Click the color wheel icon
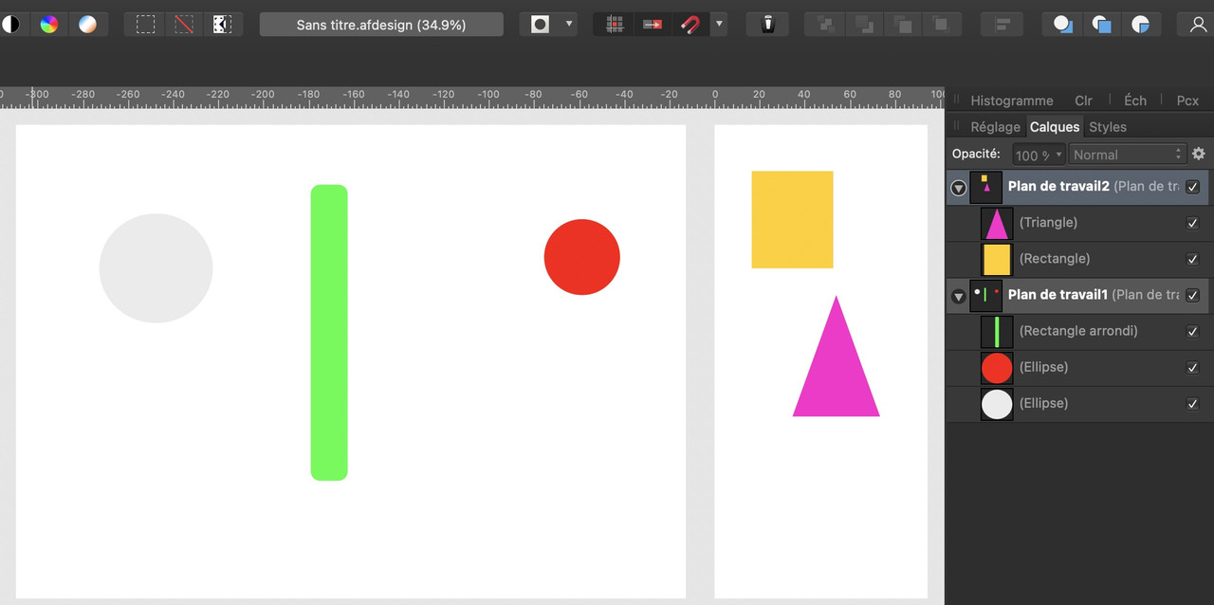This screenshot has width=1214, height=605. [49, 25]
